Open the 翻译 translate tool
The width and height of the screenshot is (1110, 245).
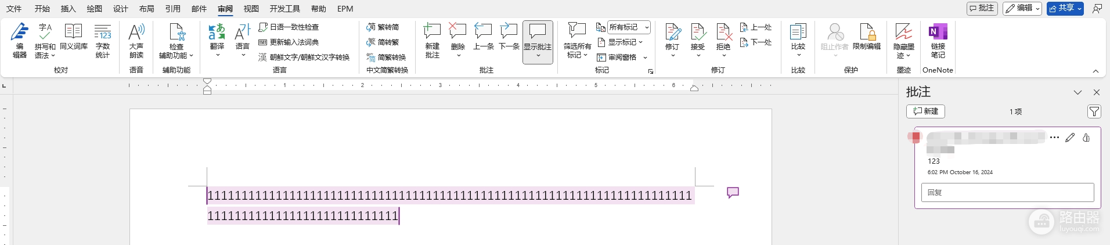coord(217,41)
